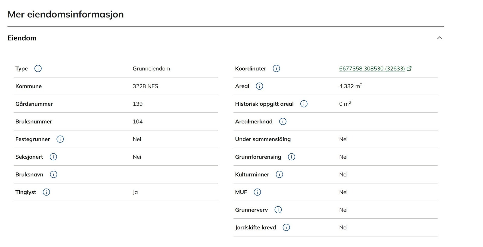The width and height of the screenshot is (483, 247).
Task: Click the Arealmerknad info icon
Action: [x=283, y=122]
